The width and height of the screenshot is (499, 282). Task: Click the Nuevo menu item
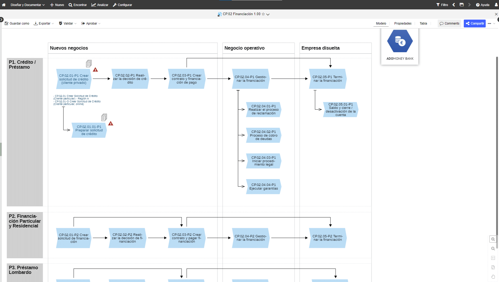57,5
